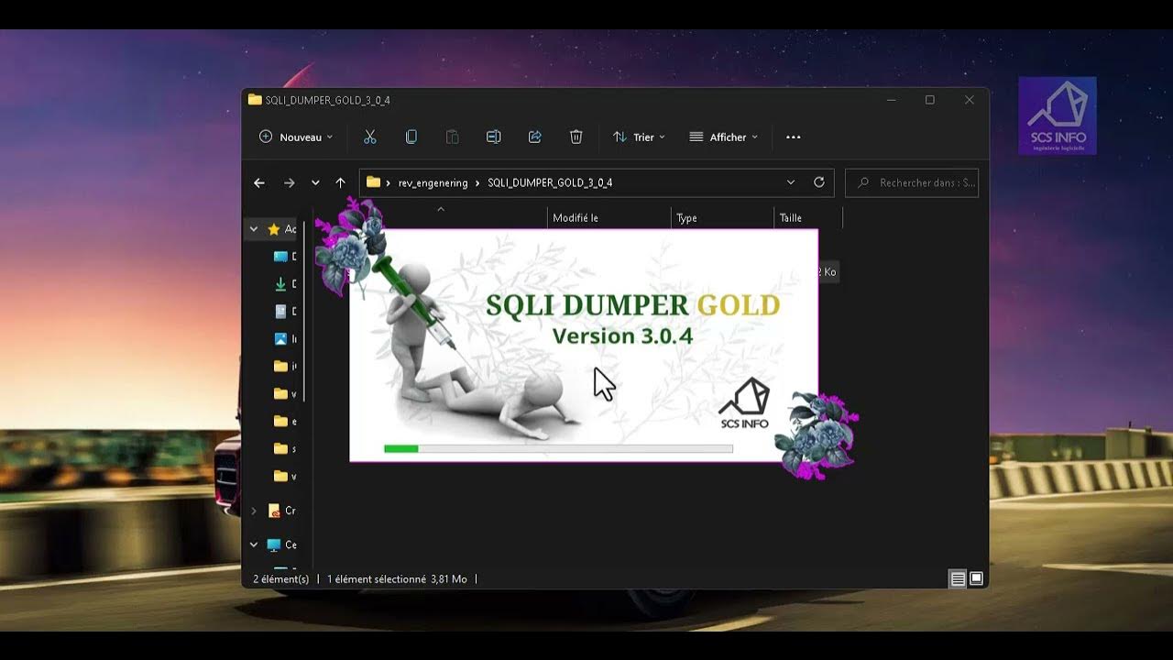Viewport: 1173px width, 660px height.
Task: Open the Nouveau dropdown
Action: (296, 137)
